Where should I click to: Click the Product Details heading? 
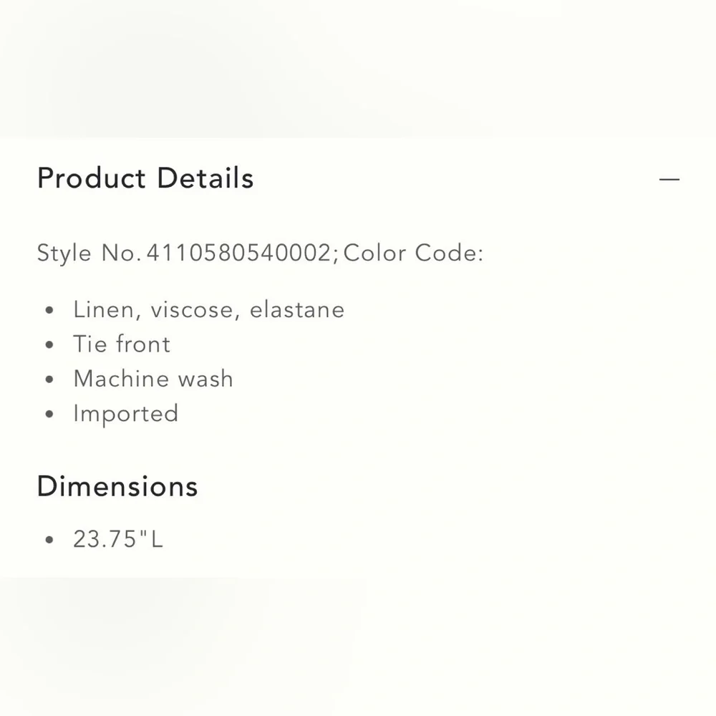point(145,178)
